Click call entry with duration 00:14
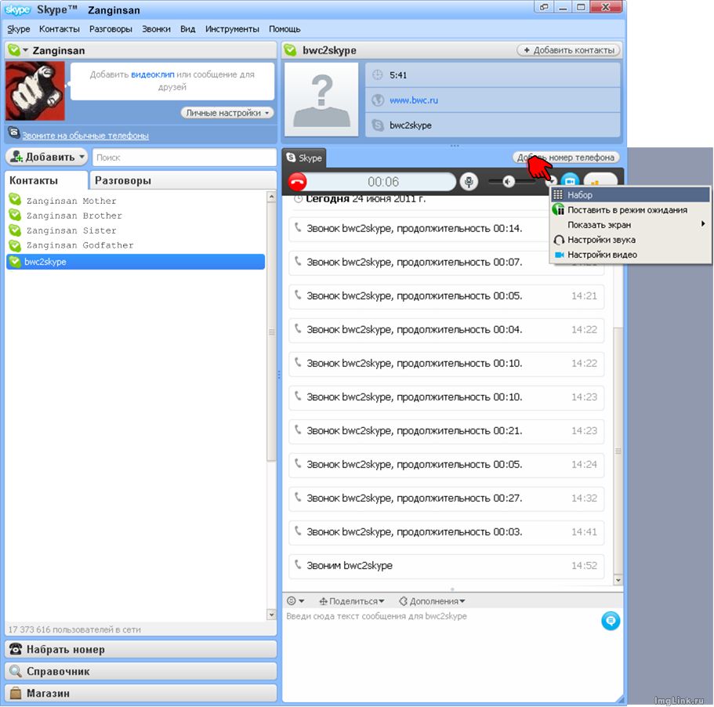Screen dimensions: 714x707 click(446, 229)
